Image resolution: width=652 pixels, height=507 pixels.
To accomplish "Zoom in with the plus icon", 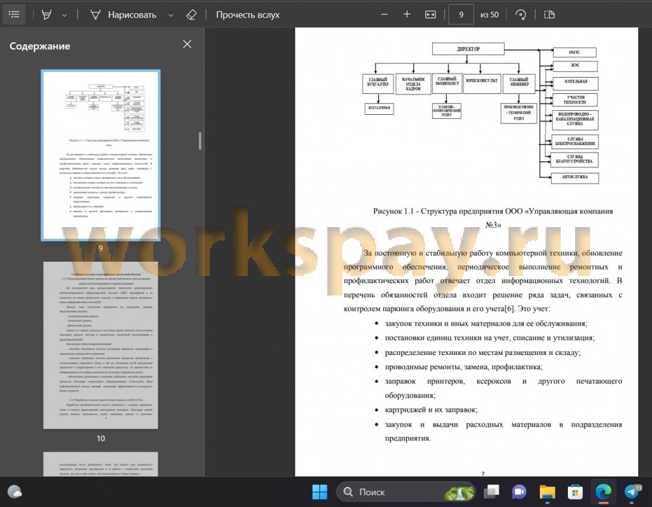I will pos(407,14).
